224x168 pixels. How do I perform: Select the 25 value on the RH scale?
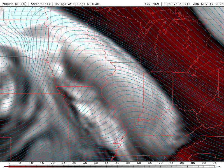64,163
